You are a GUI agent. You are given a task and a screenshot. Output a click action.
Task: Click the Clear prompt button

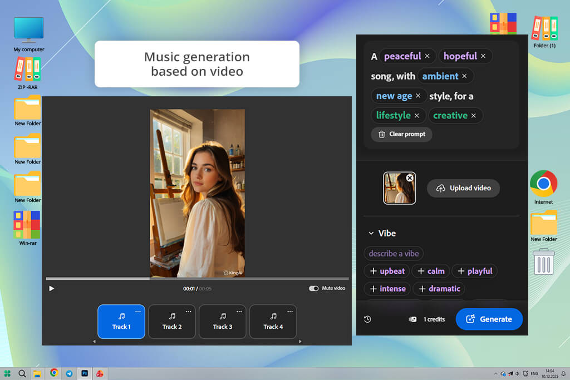(x=401, y=134)
